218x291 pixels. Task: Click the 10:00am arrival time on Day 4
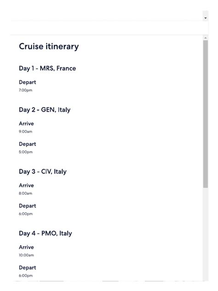(x=26, y=255)
